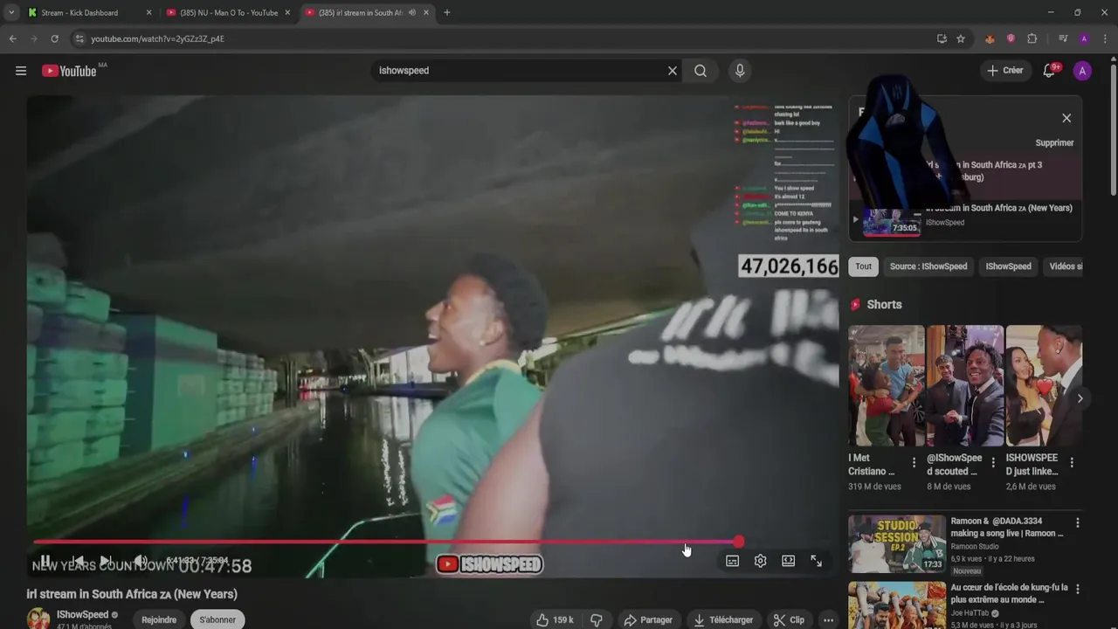Mute the video volume
The height and width of the screenshot is (629, 1118).
(139, 561)
